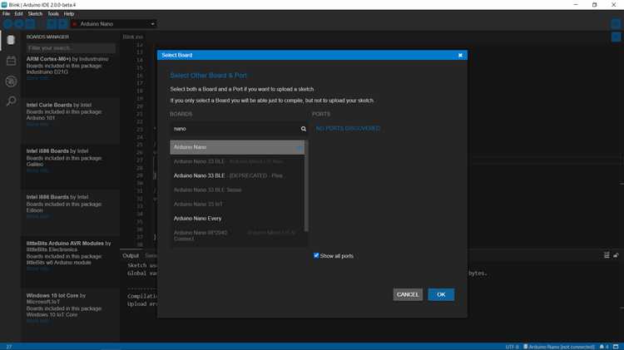Select Arduino Nano 33 BLE Sense board
The image size is (624, 350).
(x=237, y=190)
